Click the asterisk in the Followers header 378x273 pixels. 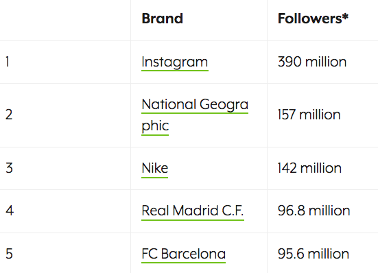coord(346,16)
